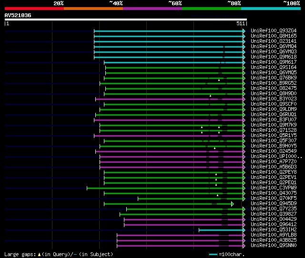Click the query end position 511 label
Screen dimensions: 305x258
(241, 23)
